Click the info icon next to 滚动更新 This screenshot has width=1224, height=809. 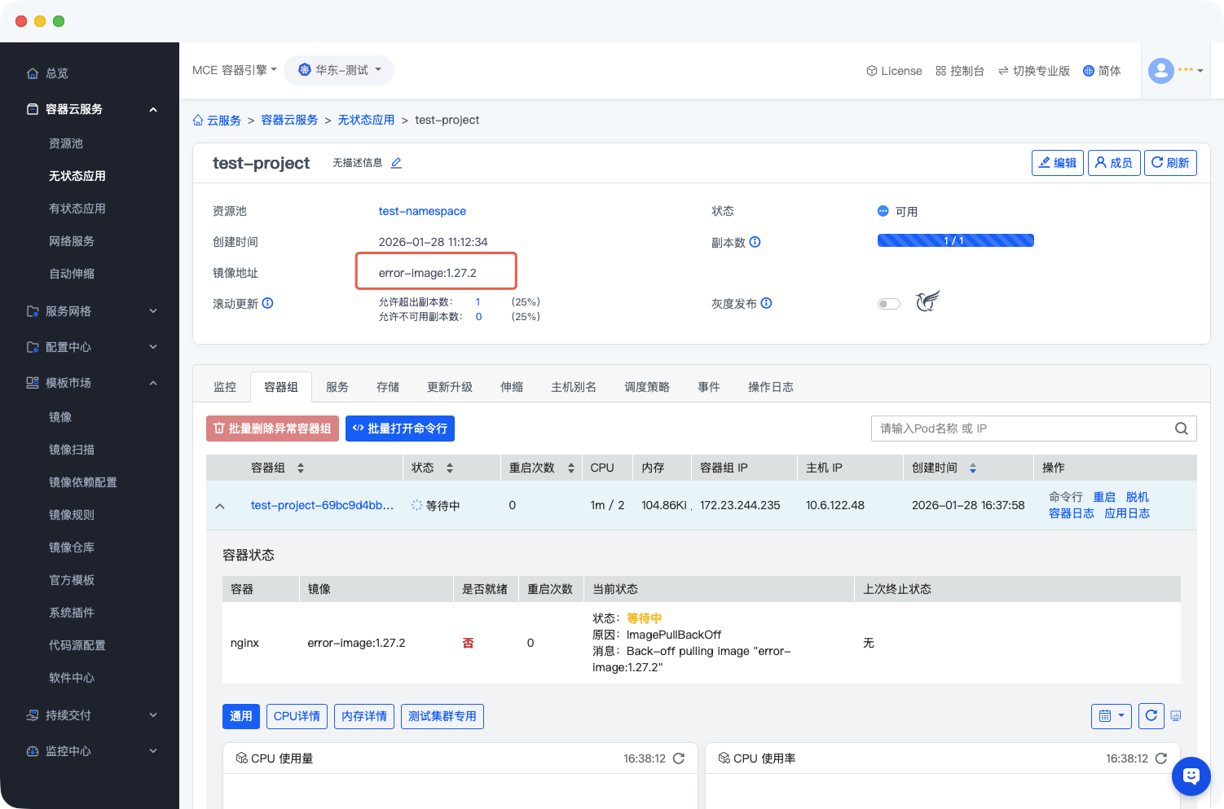267,303
